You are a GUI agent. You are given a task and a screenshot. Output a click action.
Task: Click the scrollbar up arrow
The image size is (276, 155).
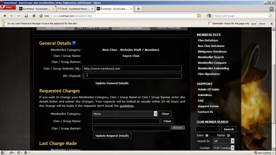click(x=273, y=29)
